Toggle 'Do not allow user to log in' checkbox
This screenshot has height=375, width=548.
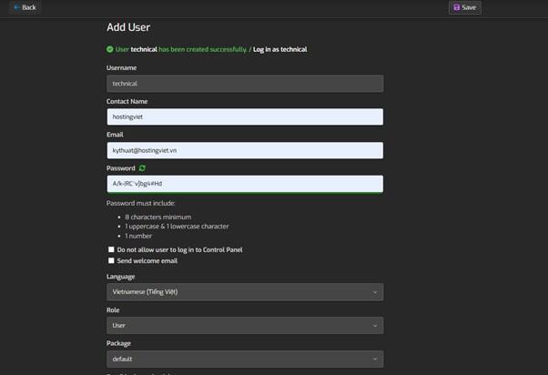tap(111, 249)
